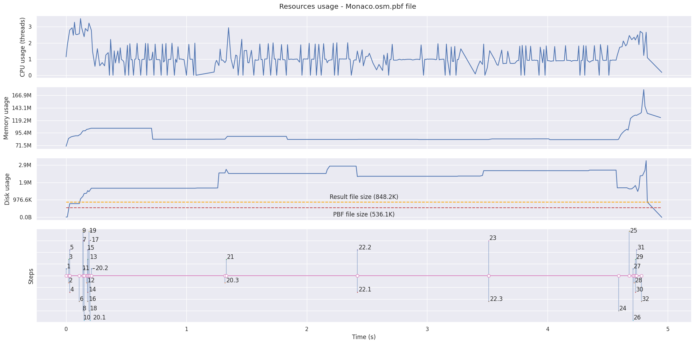Viewport: 695px width, 344px height.
Task: Click the 95.4M memory axis tick
Action: click(x=23, y=133)
